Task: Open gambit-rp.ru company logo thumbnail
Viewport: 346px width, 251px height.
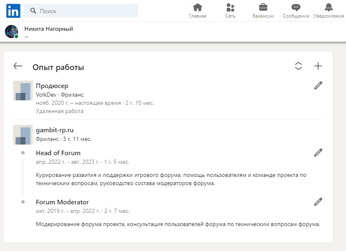Action: [23, 135]
